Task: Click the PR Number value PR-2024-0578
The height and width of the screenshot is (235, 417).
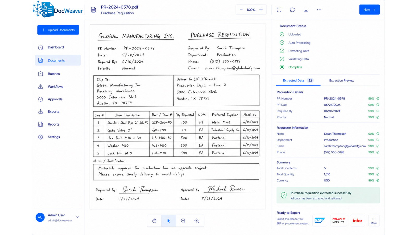Action: click(334, 99)
